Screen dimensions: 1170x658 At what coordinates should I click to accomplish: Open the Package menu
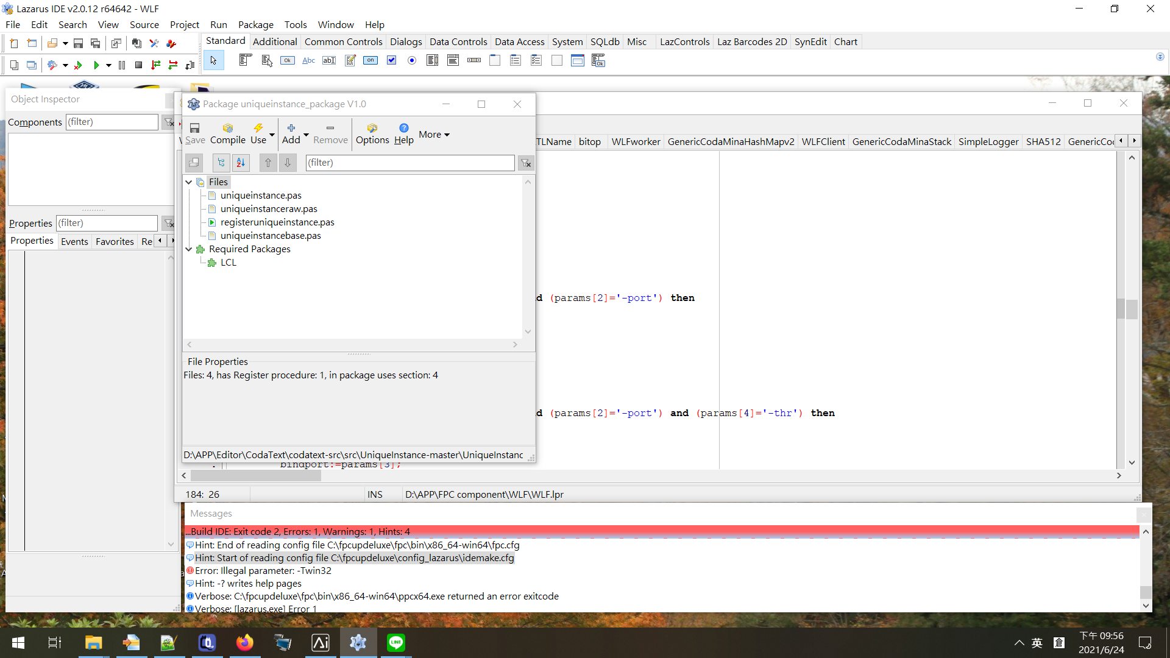point(255,24)
